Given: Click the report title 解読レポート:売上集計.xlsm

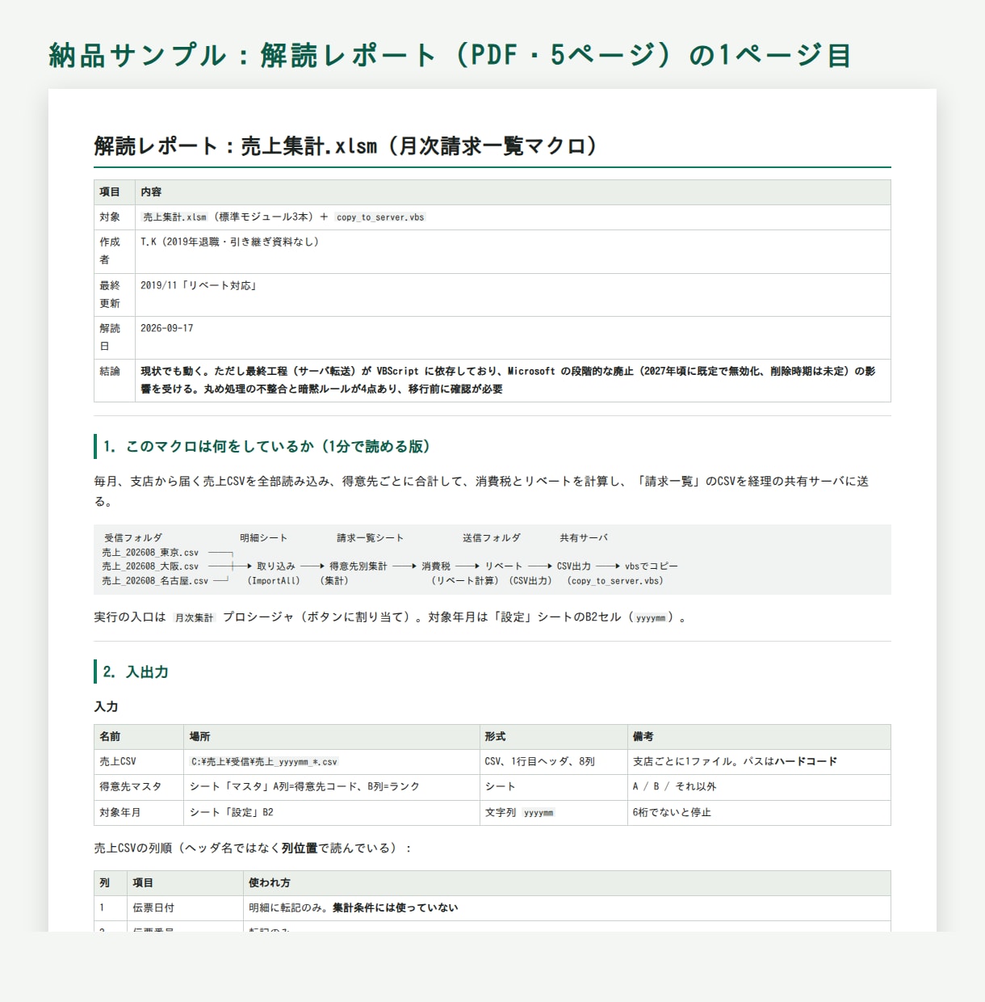Looking at the screenshot, I should point(346,146).
